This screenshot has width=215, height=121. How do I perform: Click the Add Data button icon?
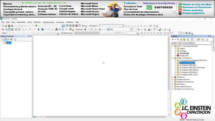36,26
